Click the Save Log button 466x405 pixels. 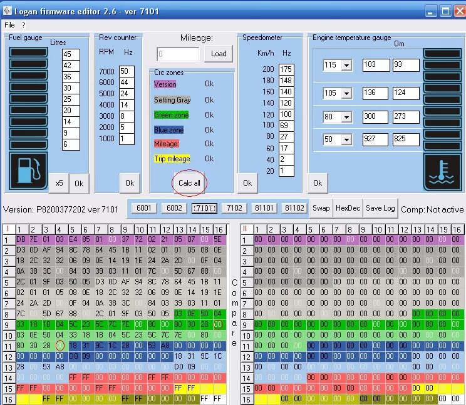tap(380, 208)
